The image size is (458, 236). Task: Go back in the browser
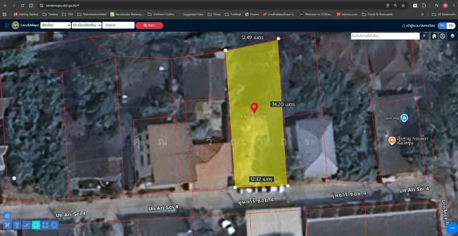[x=5, y=6]
